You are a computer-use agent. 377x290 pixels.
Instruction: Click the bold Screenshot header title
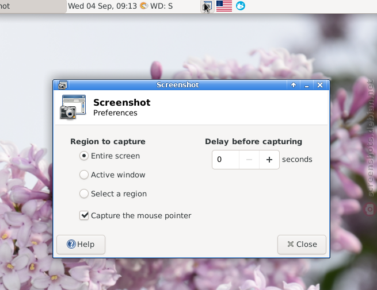(121, 102)
